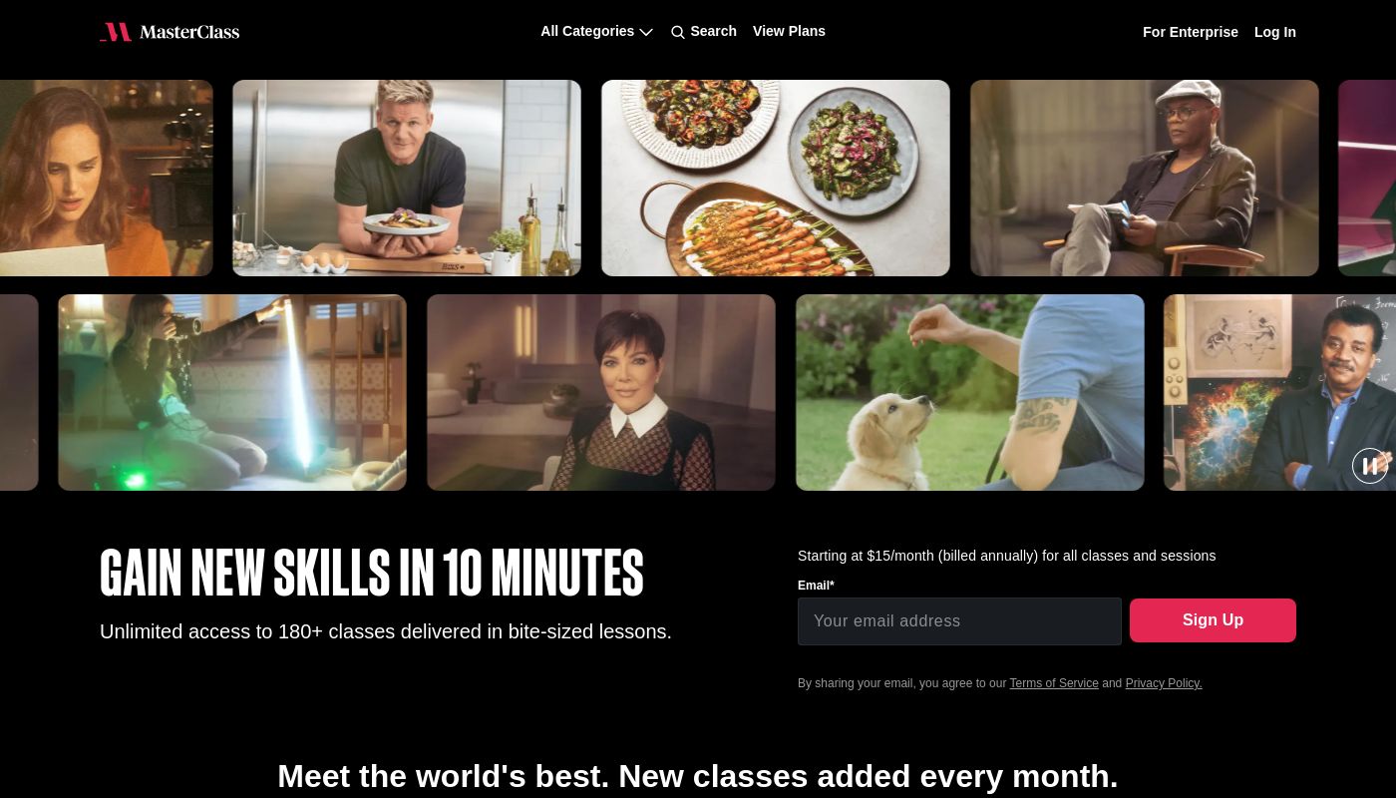Open the golden puppy training thumbnail

970,392
